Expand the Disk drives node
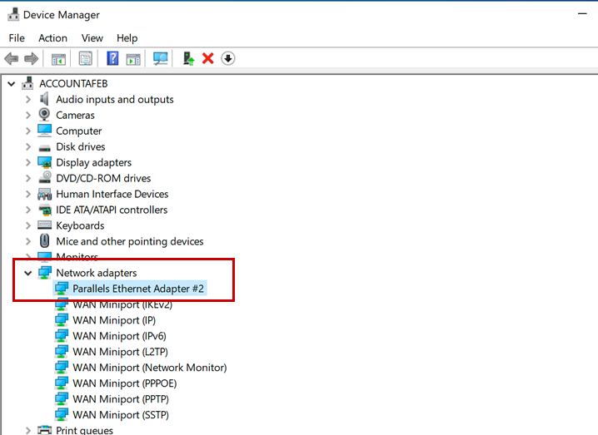 click(27, 147)
